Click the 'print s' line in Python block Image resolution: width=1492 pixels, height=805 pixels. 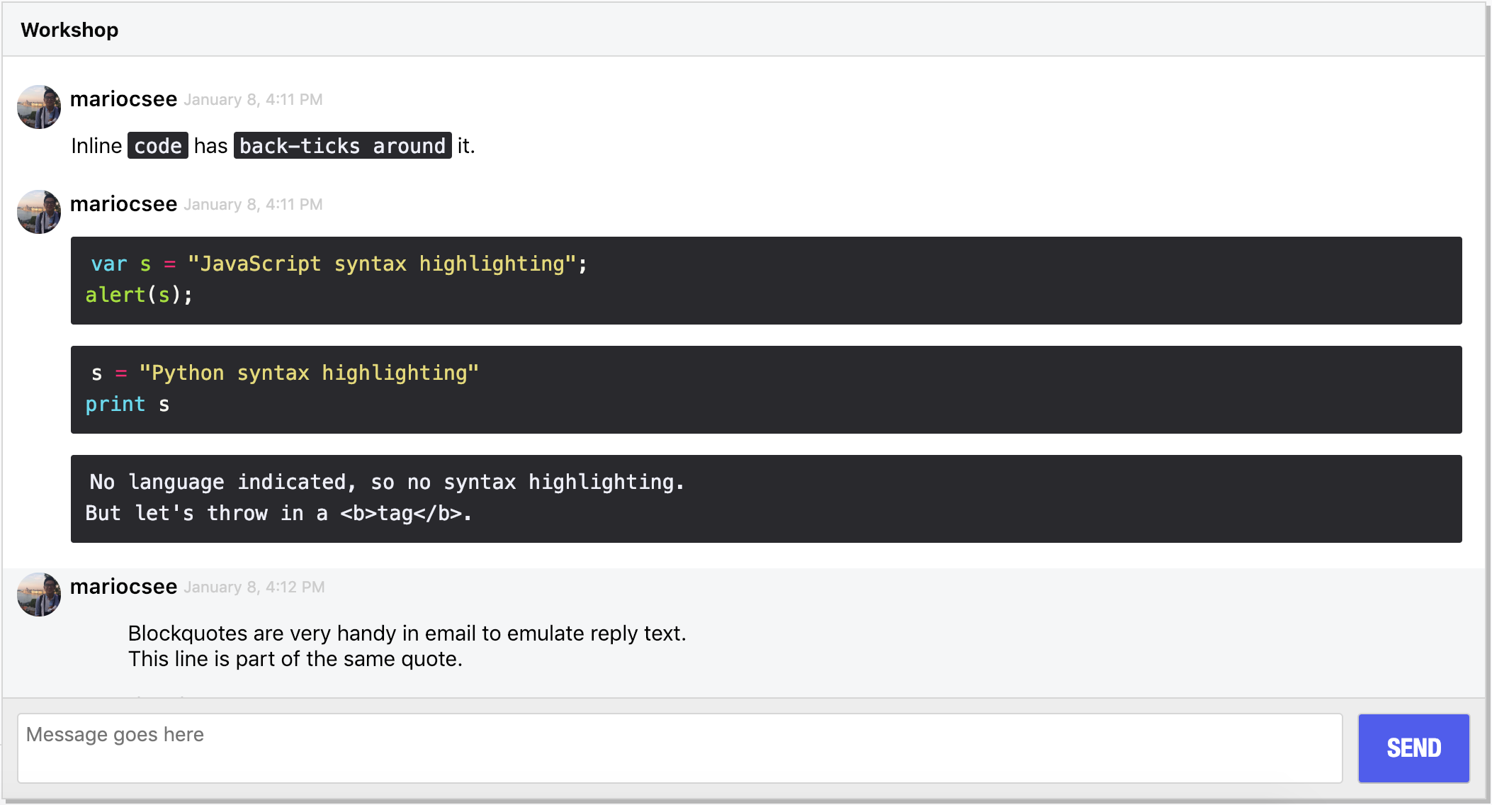point(128,405)
